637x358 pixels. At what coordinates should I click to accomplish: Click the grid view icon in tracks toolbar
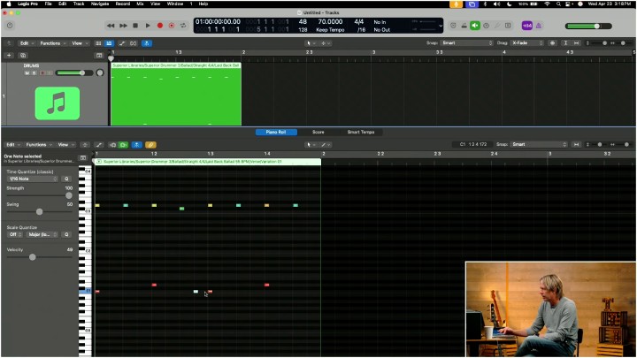point(98,43)
